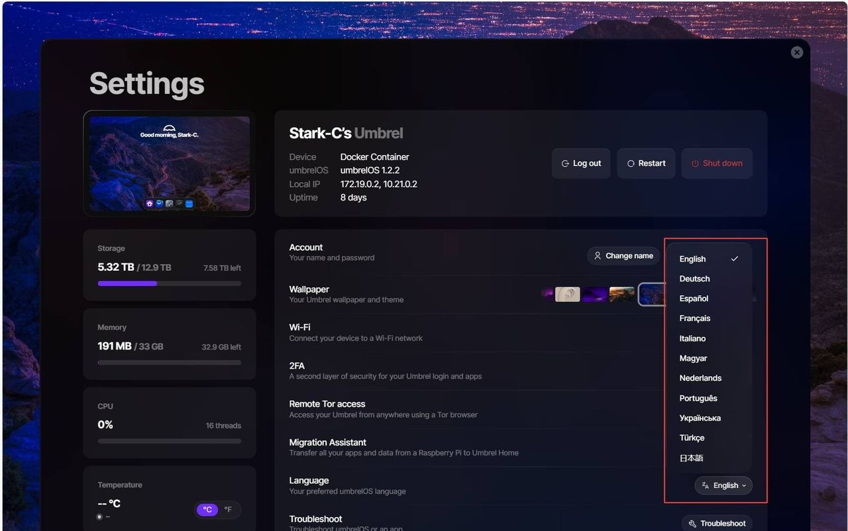Image resolution: width=848 pixels, height=531 pixels.
Task: Switch temperature unit to °F
Action: point(228,510)
